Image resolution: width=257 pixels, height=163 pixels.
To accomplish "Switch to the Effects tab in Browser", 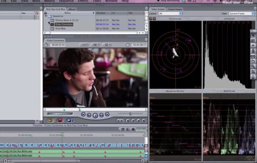I will point(72,9).
